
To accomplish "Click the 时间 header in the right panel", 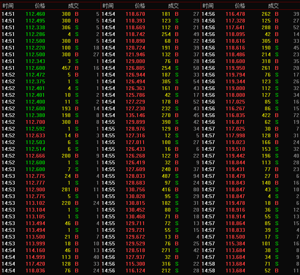I will coord(208,6).
